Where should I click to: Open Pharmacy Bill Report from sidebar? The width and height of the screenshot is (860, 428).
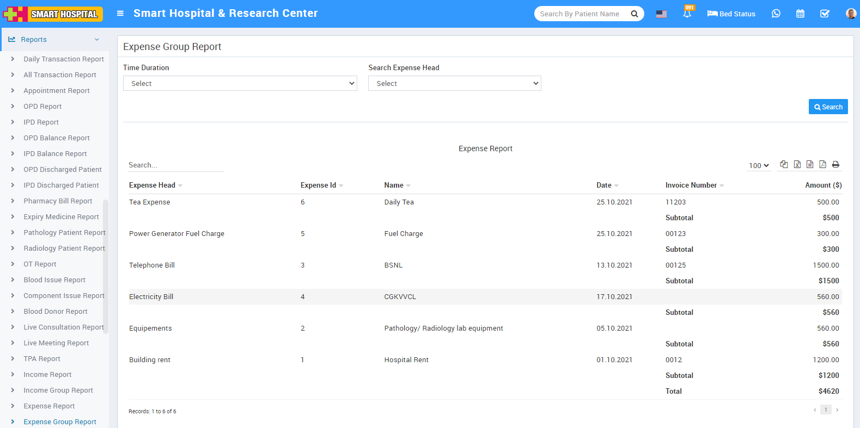tap(58, 201)
